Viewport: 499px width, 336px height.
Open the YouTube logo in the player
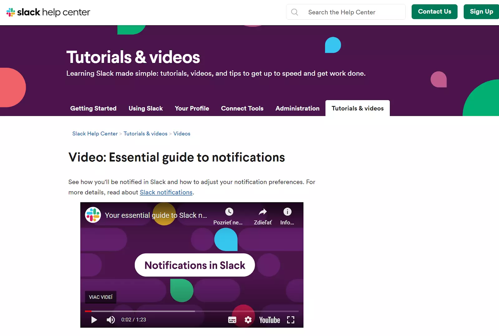pos(269,320)
